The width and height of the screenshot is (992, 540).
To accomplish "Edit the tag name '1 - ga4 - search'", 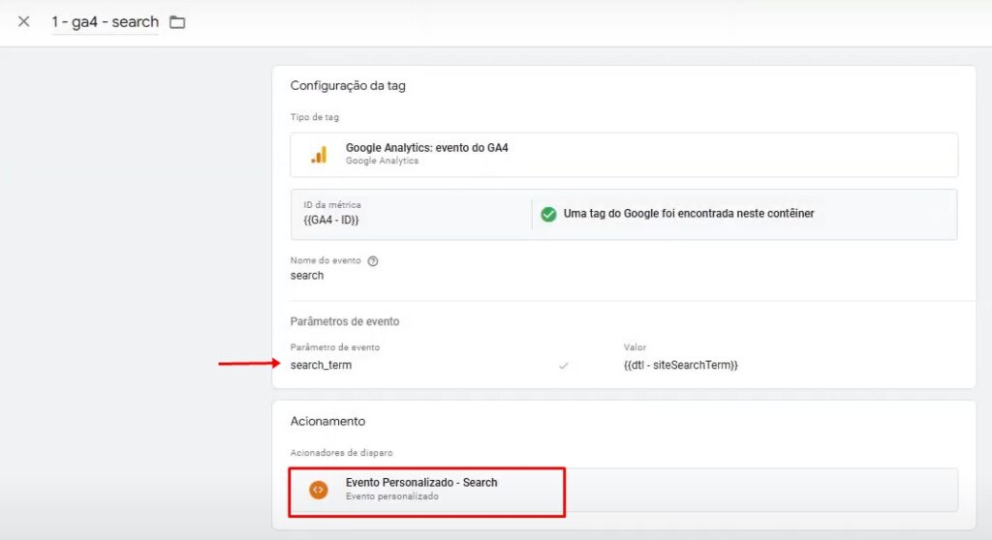I will point(105,22).
